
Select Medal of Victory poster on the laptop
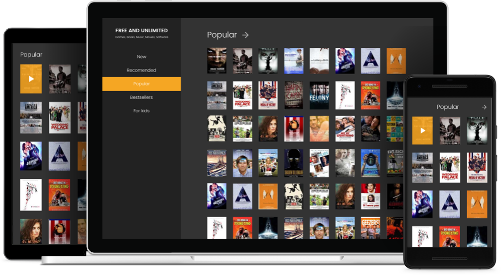(x=268, y=95)
